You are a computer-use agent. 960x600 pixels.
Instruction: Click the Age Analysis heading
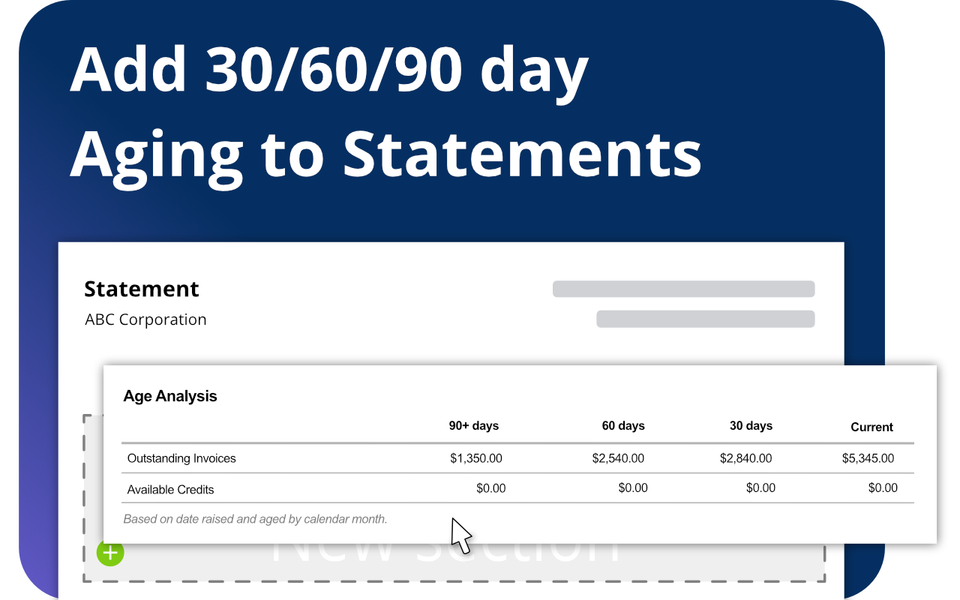click(x=170, y=396)
